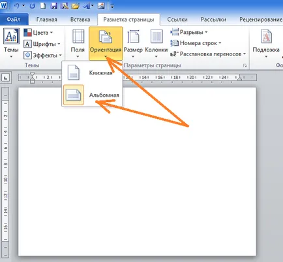Click the Save icon in quick access toolbar
Viewport: 283px width, 262px height.
pyautogui.click(x=53, y=6)
